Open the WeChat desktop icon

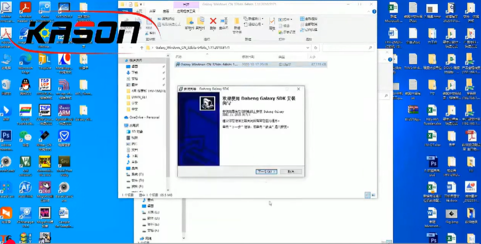click(25, 136)
